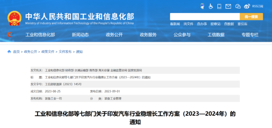
Task: Select the 政务服务 navigation item
Action: [148, 35]
